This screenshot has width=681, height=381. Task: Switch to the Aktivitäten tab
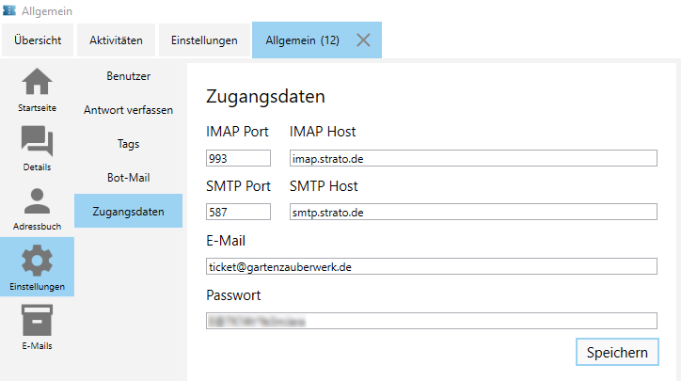116,40
